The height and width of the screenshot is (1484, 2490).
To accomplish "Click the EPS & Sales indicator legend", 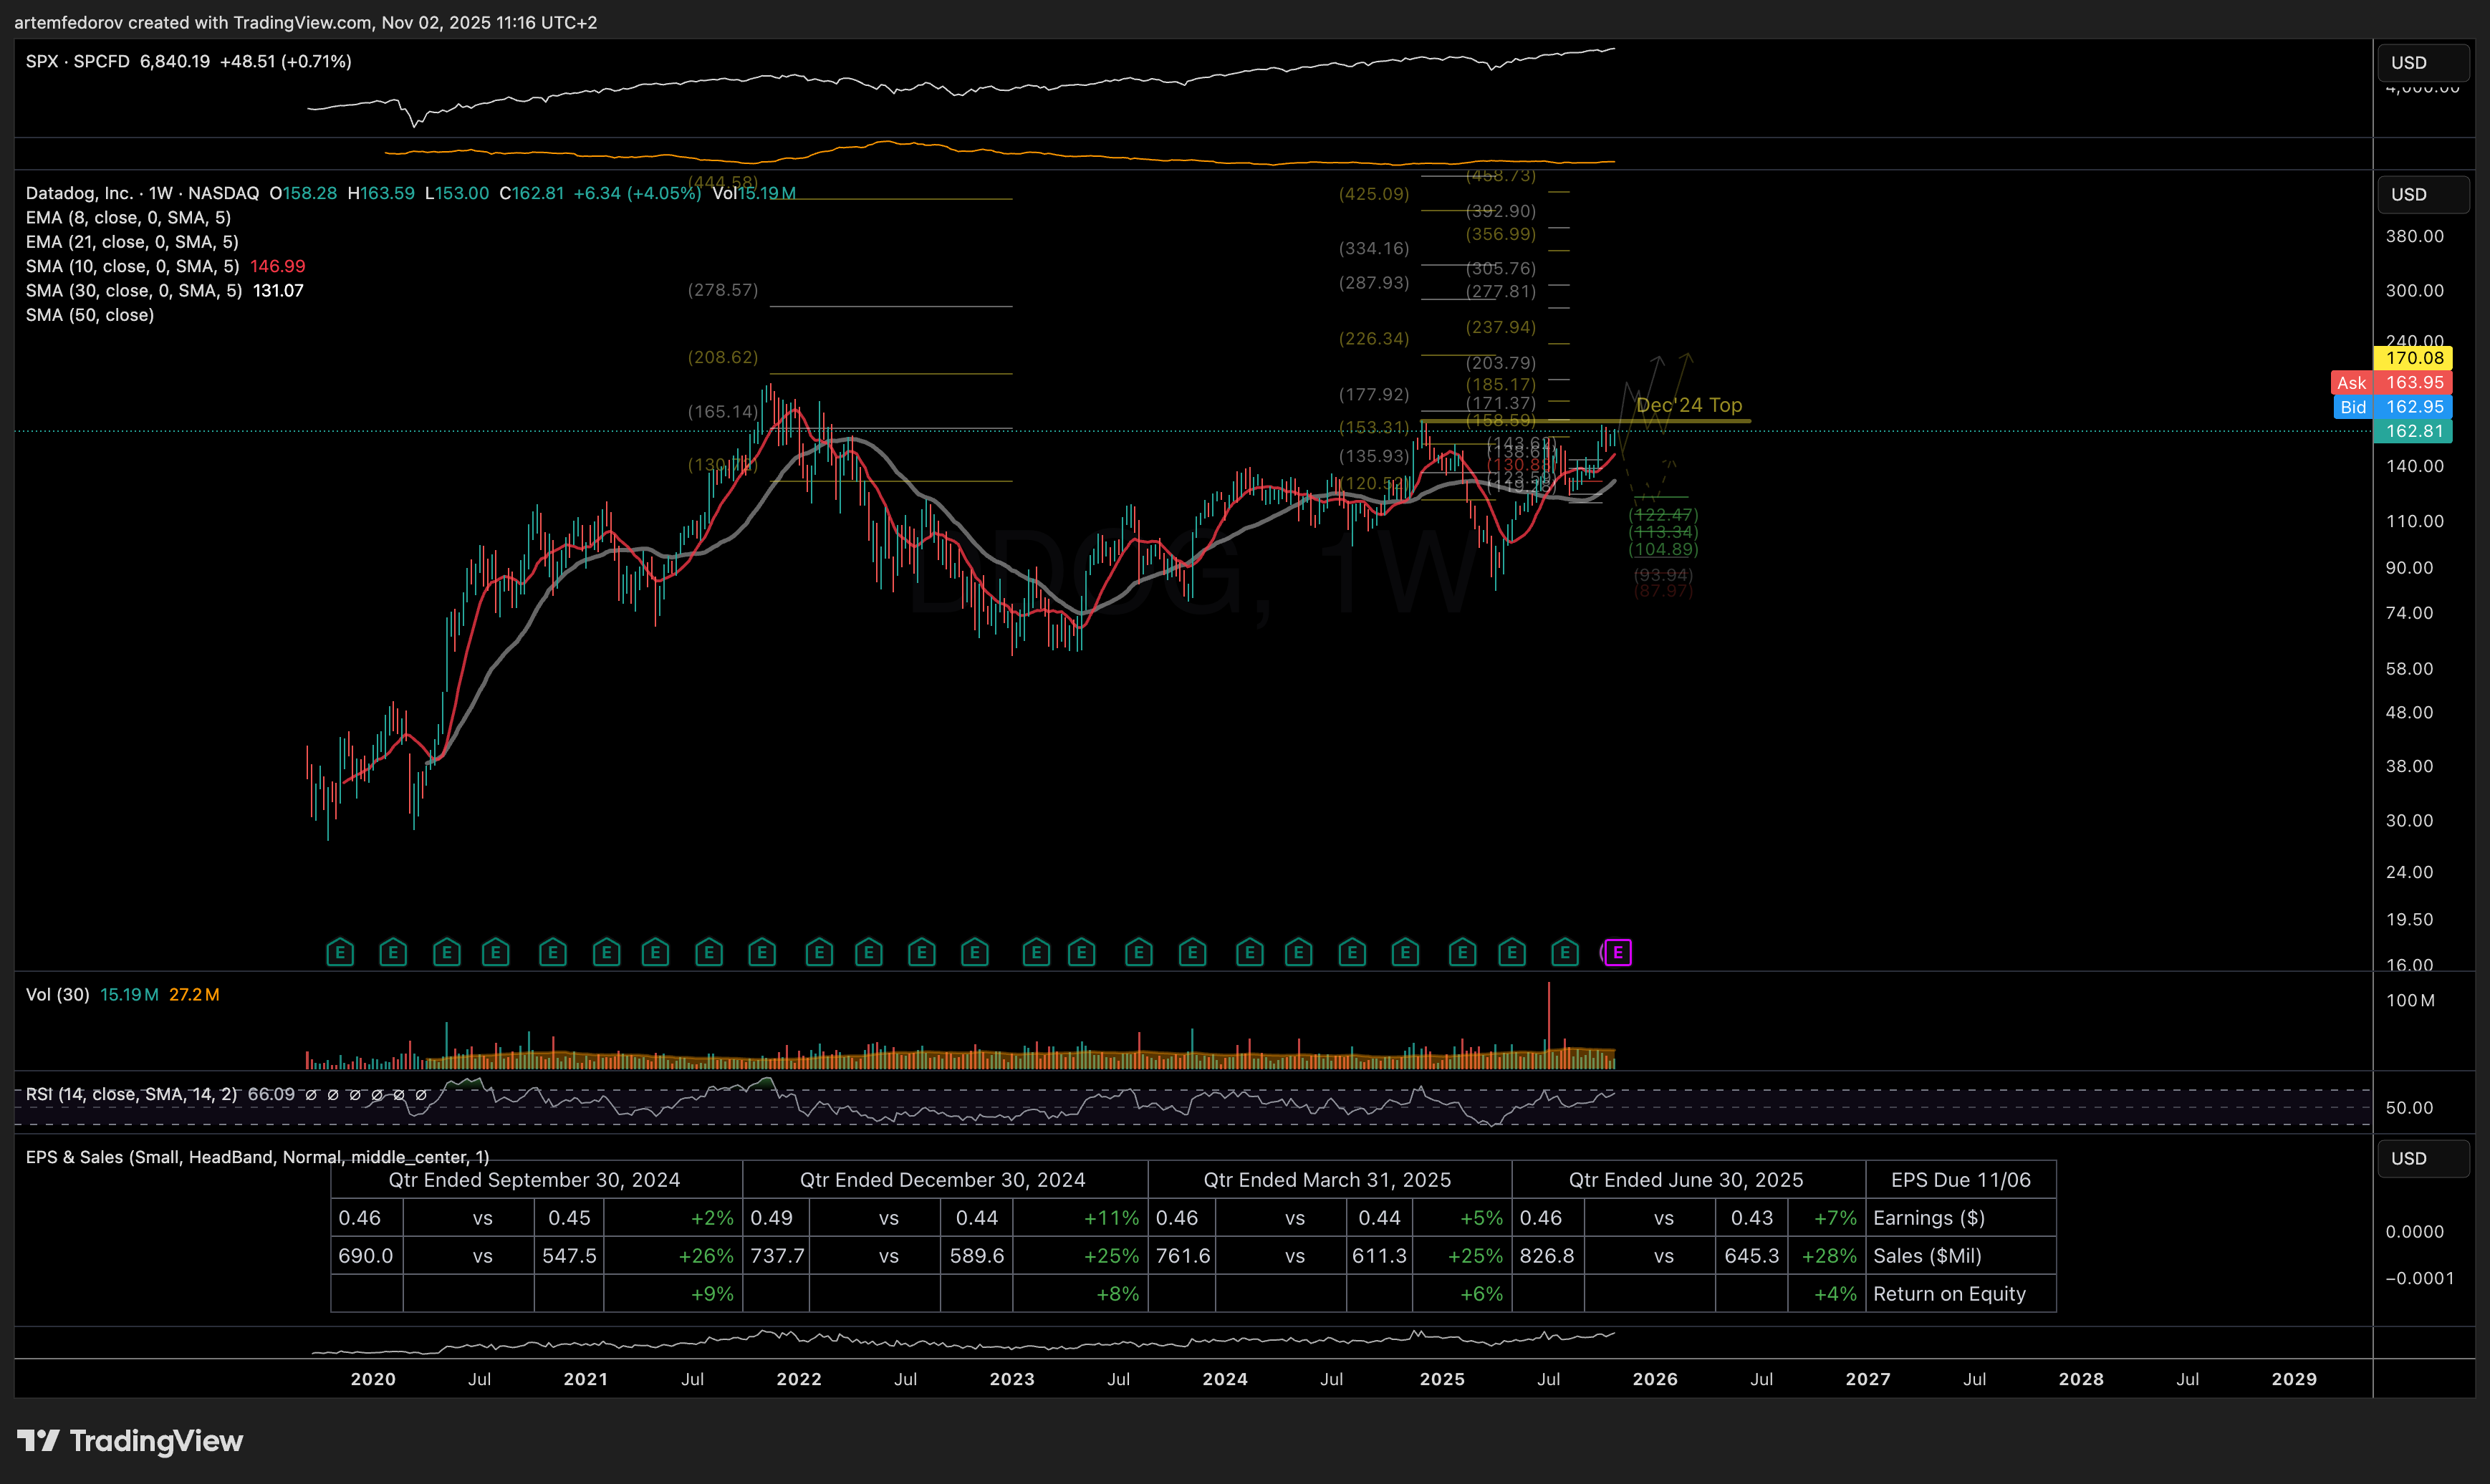I will tap(257, 1157).
